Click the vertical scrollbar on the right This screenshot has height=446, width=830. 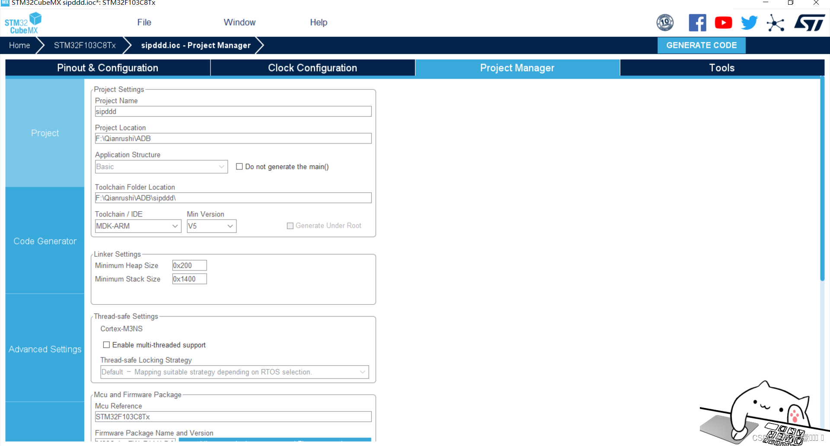[822, 179]
